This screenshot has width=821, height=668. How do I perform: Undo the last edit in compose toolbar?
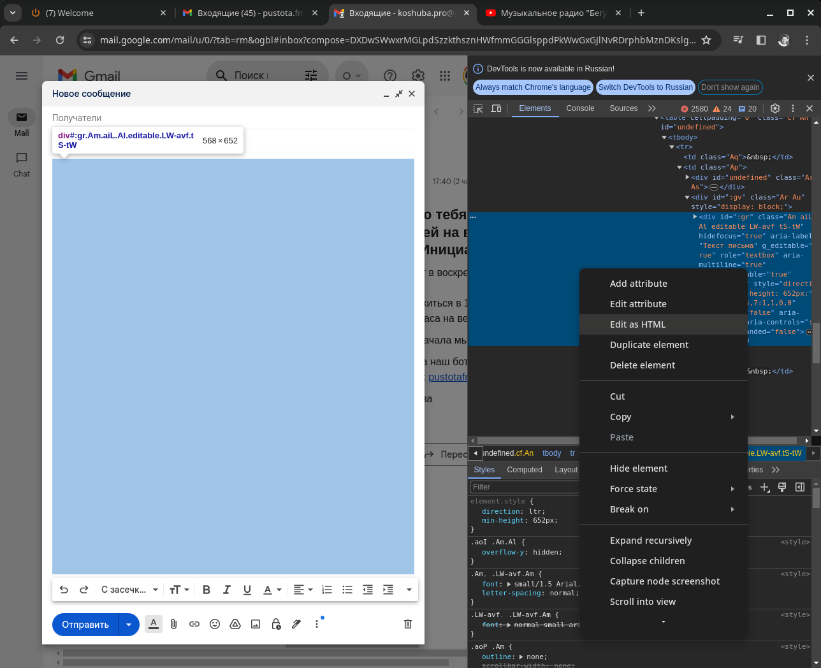(64, 590)
